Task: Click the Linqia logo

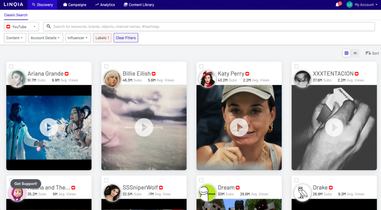Action: pos(13,4)
